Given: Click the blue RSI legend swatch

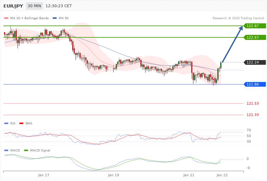Looking at the screenshot, I should (6, 123).
